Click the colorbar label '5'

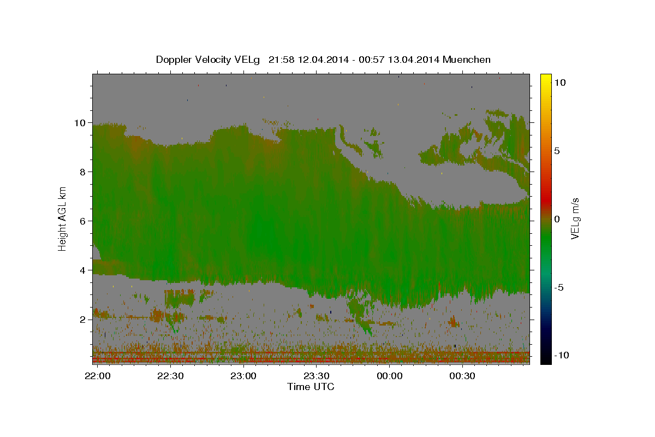point(557,151)
